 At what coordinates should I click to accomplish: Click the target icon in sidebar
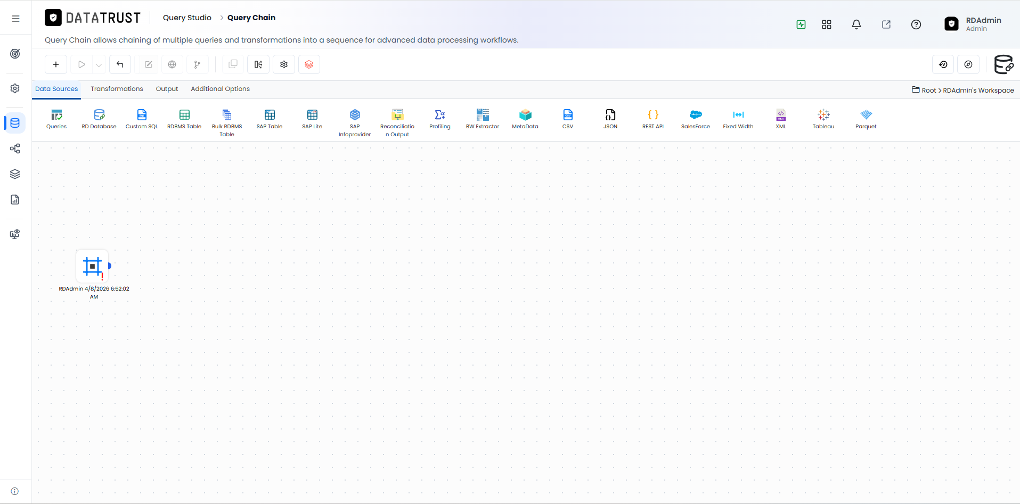coord(15,54)
